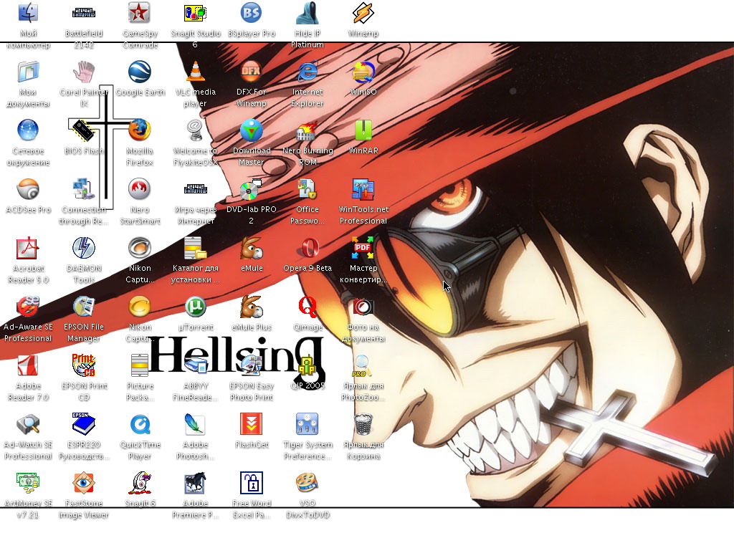734x533 pixels.
Task: Open the ABBYY FineReade... icon
Action: (x=195, y=365)
